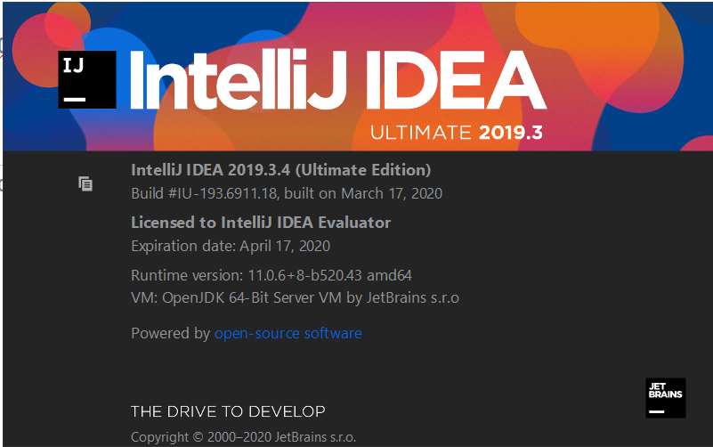Click the IJ IntelliJ IDEA logo square

click(x=87, y=79)
